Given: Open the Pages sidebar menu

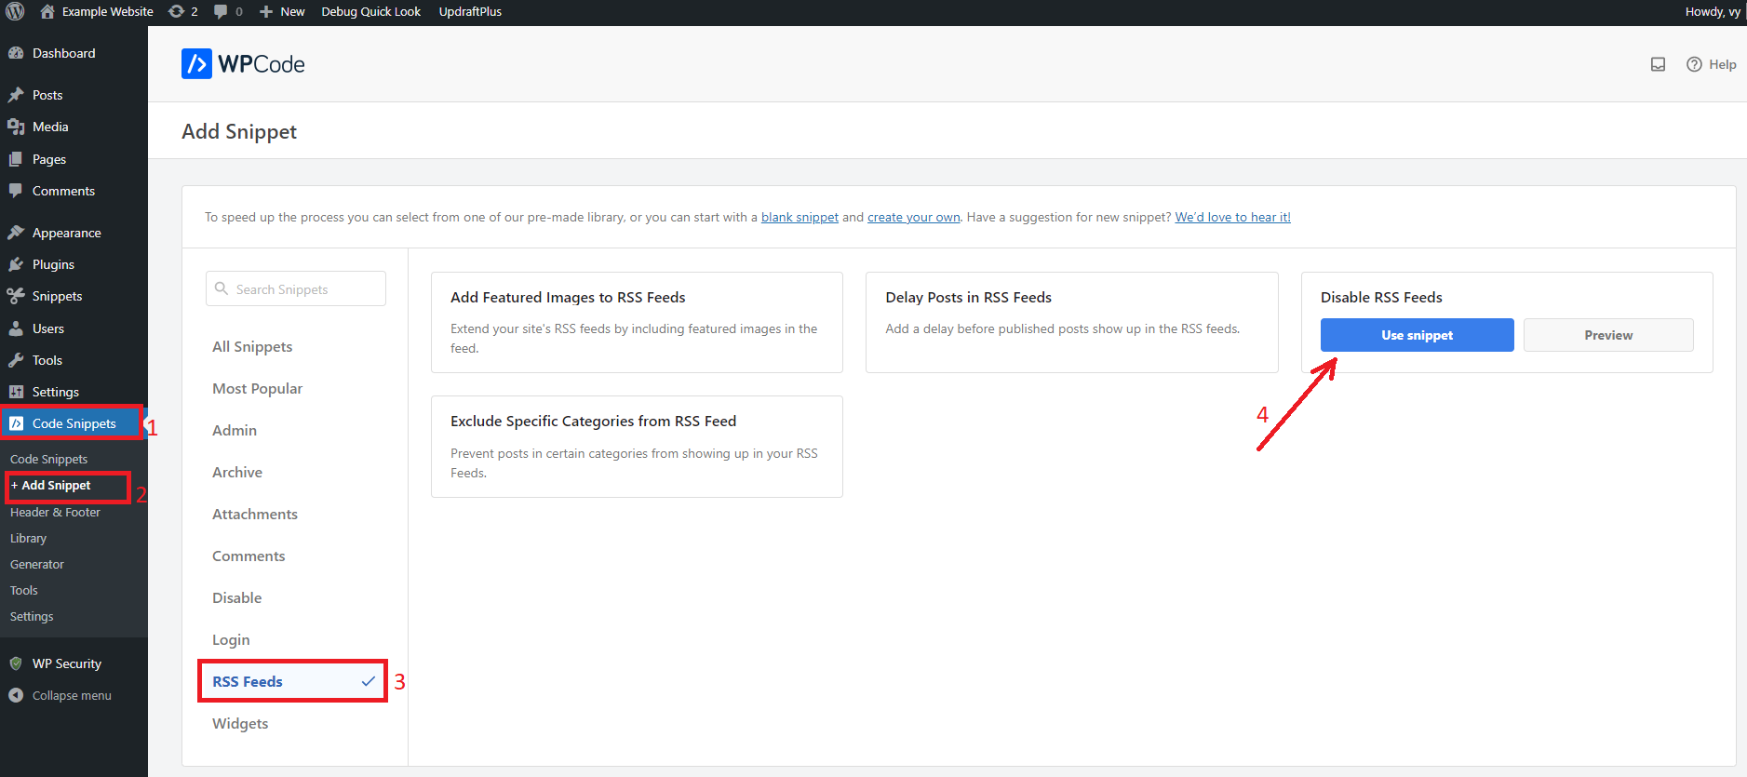Looking at the screenshot, I should click(x=74, y=159).
